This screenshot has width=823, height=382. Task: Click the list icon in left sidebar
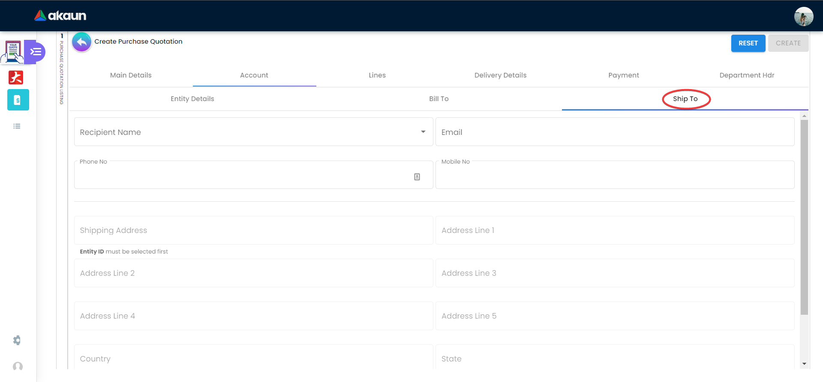17,126
